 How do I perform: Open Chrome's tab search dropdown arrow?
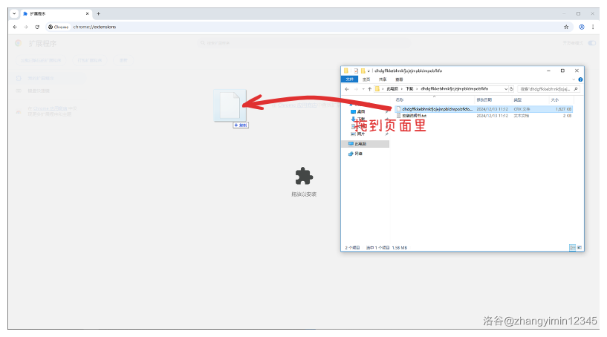coord(14,13)
